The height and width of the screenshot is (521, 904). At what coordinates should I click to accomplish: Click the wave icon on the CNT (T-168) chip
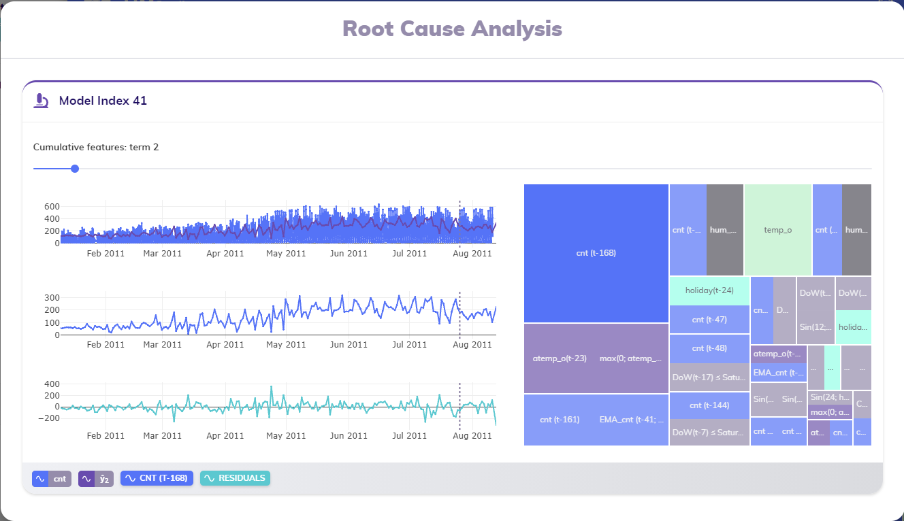pyautogui.click(x=130, y=478)
